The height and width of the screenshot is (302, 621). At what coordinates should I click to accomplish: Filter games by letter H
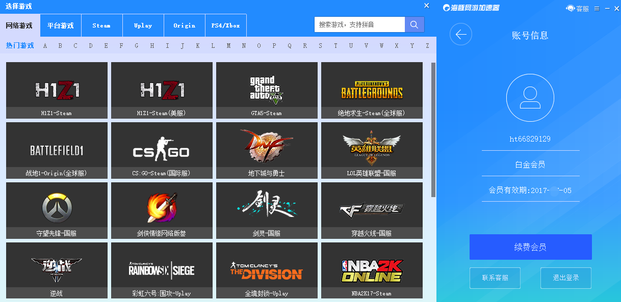tap(152, 46)
